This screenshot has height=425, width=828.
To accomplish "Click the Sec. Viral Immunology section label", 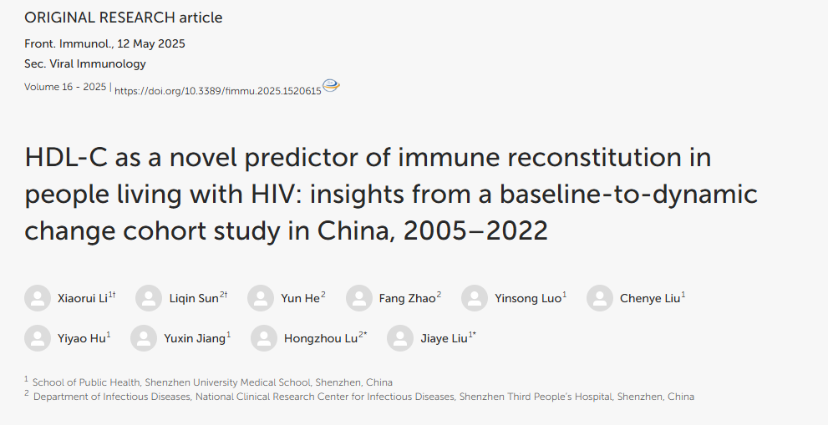I will click(85, 63).
